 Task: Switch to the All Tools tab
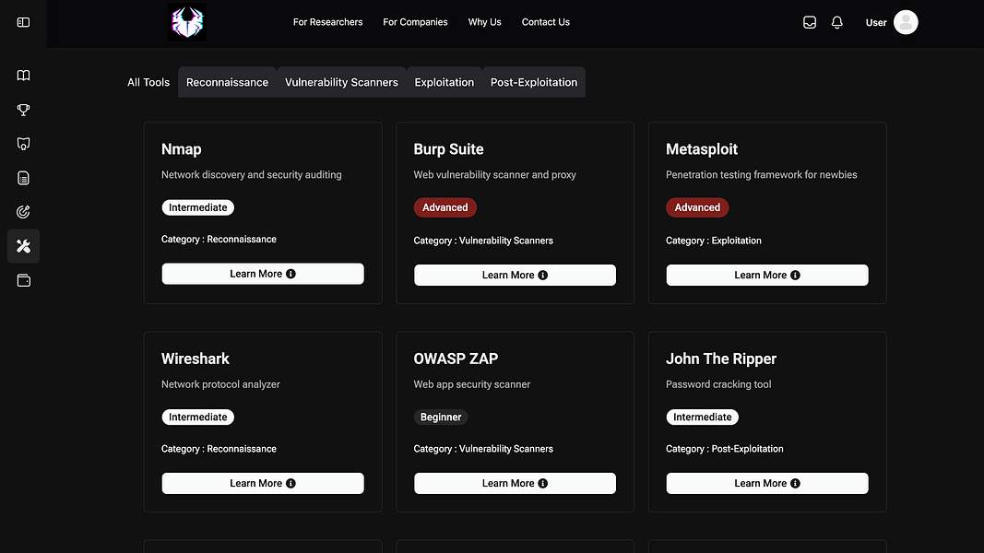click(148, 82)
